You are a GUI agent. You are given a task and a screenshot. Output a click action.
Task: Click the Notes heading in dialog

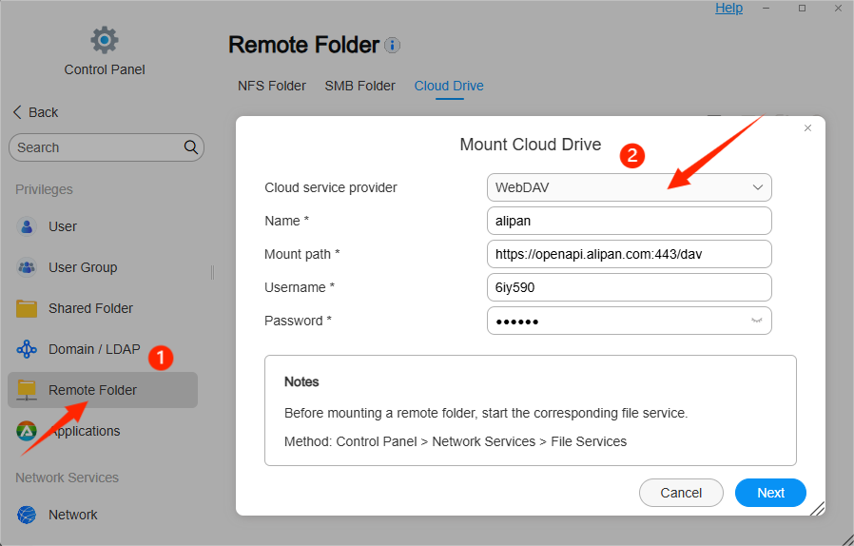(x=301, y=381)
